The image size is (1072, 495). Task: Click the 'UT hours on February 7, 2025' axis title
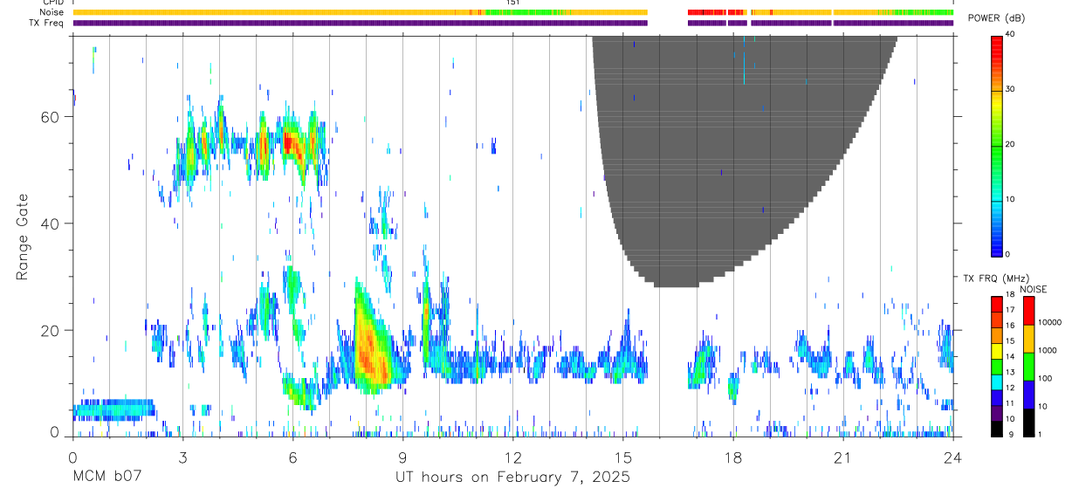tap(513, 478)
